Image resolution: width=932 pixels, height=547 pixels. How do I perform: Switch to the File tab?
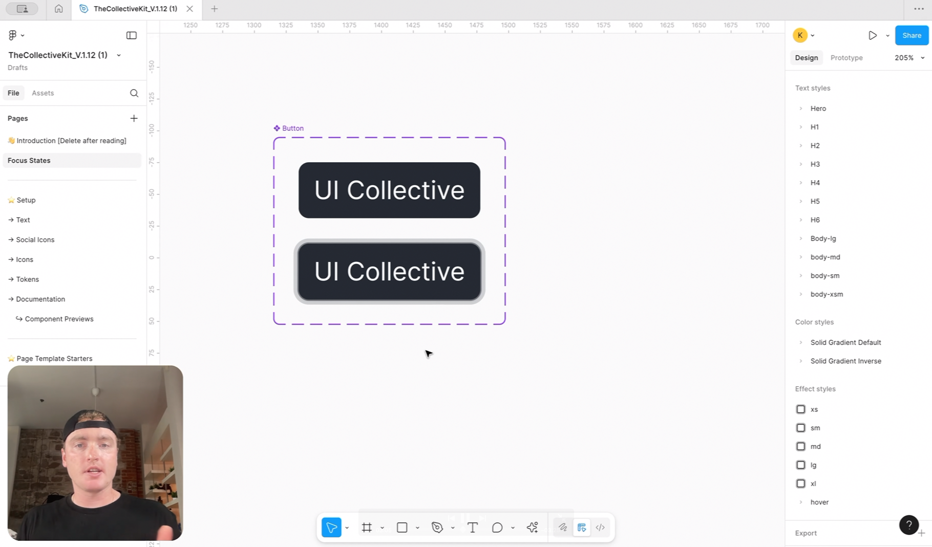(x=13, y=93)
